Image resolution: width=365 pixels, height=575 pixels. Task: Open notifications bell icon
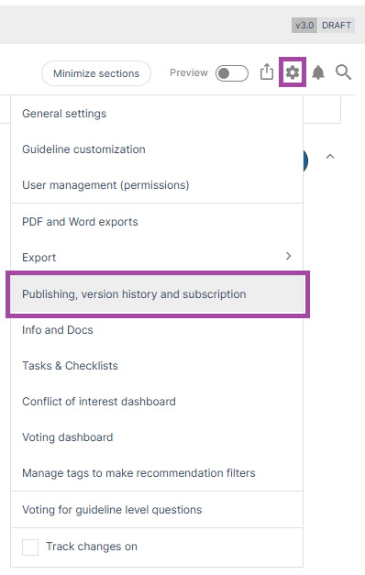(318, 72)
